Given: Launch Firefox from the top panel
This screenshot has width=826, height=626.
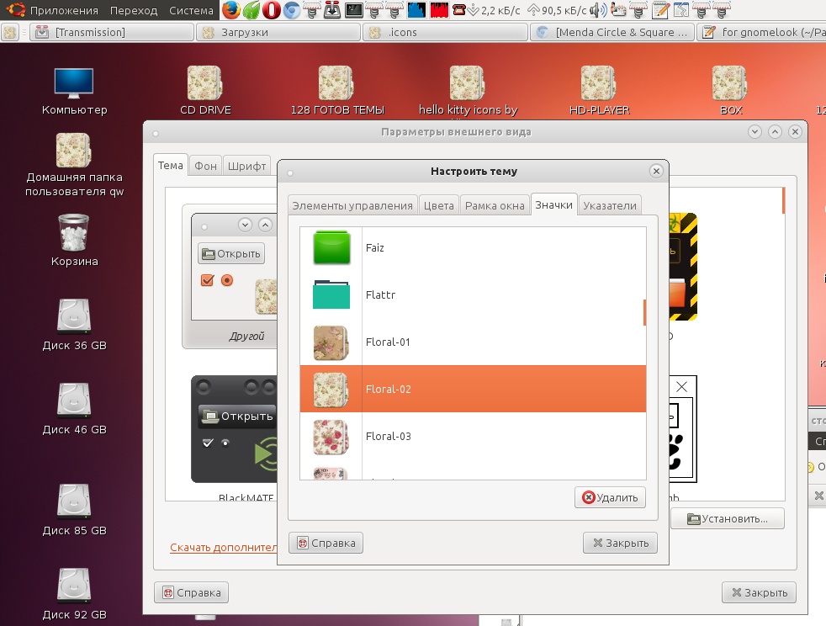Looking at the screenshot, I should [x=230, y=9].
